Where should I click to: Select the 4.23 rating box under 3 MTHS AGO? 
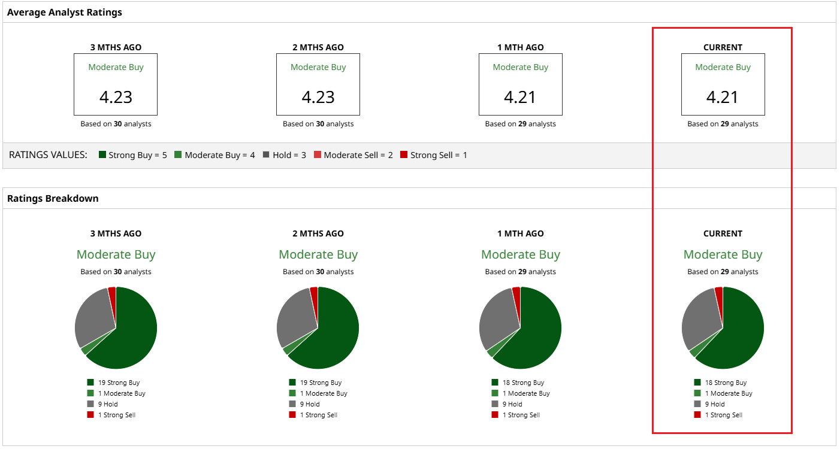pos(116,84)
